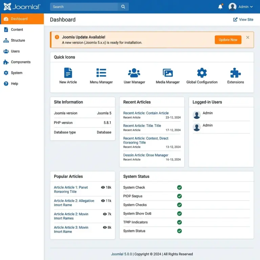Image resolution: width=260 pixels, height=260 pixels.
Task: Open notifications bell
Action: click(x=220, y=7)
